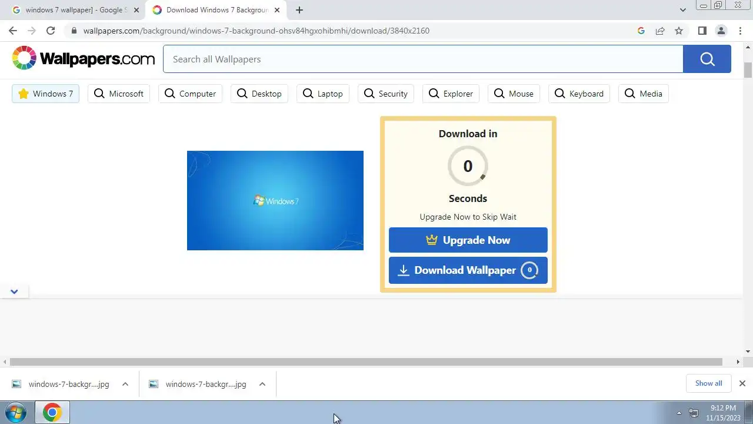The image size is (753, 424).
Task: Click the Download Wallpaper button
Action: point(468,270)
